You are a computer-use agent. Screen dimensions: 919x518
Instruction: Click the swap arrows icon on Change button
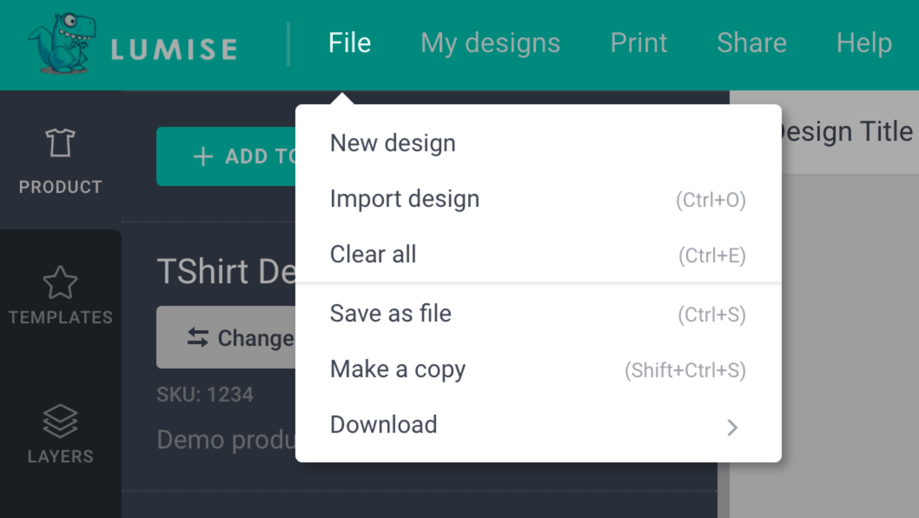point(198,338)
